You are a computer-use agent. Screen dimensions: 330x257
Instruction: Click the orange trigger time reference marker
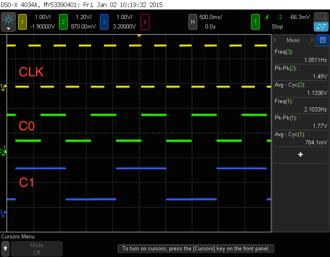click(x=139, y=36)
